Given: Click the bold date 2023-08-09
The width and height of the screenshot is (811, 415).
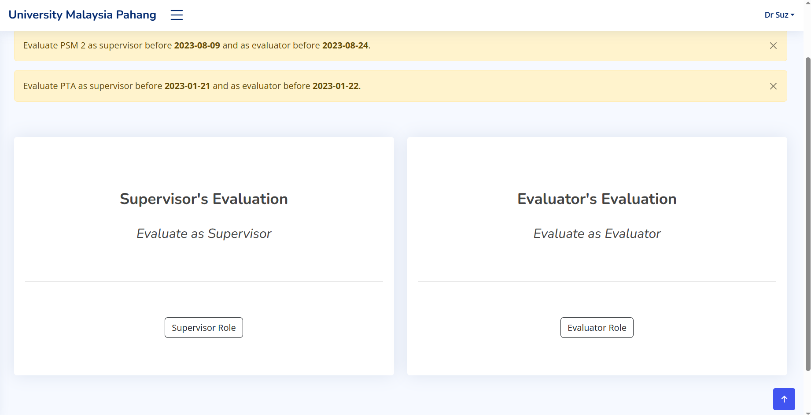Looking at the screenshot, I should pyautogui.click(x=197, y=46).
